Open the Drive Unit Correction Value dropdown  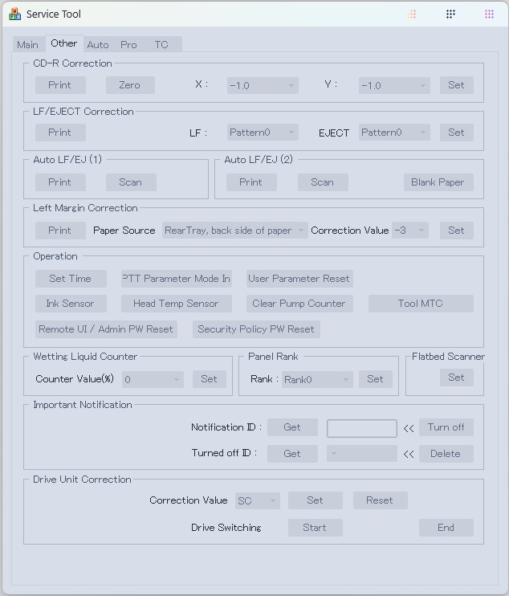257,500
